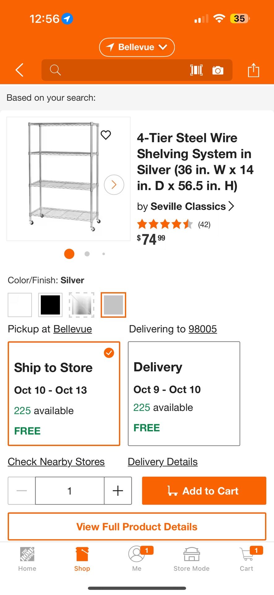The height and width of the screenshot is (595, 274).
Task: Expand Seville Classics brand chevron
Action: click(231, 206)
